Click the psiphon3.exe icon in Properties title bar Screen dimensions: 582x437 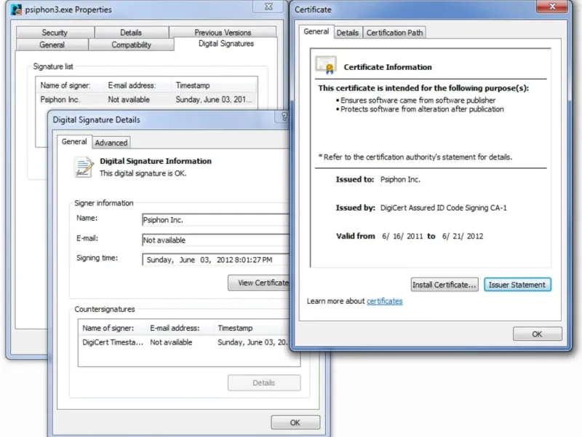point(16,9)
